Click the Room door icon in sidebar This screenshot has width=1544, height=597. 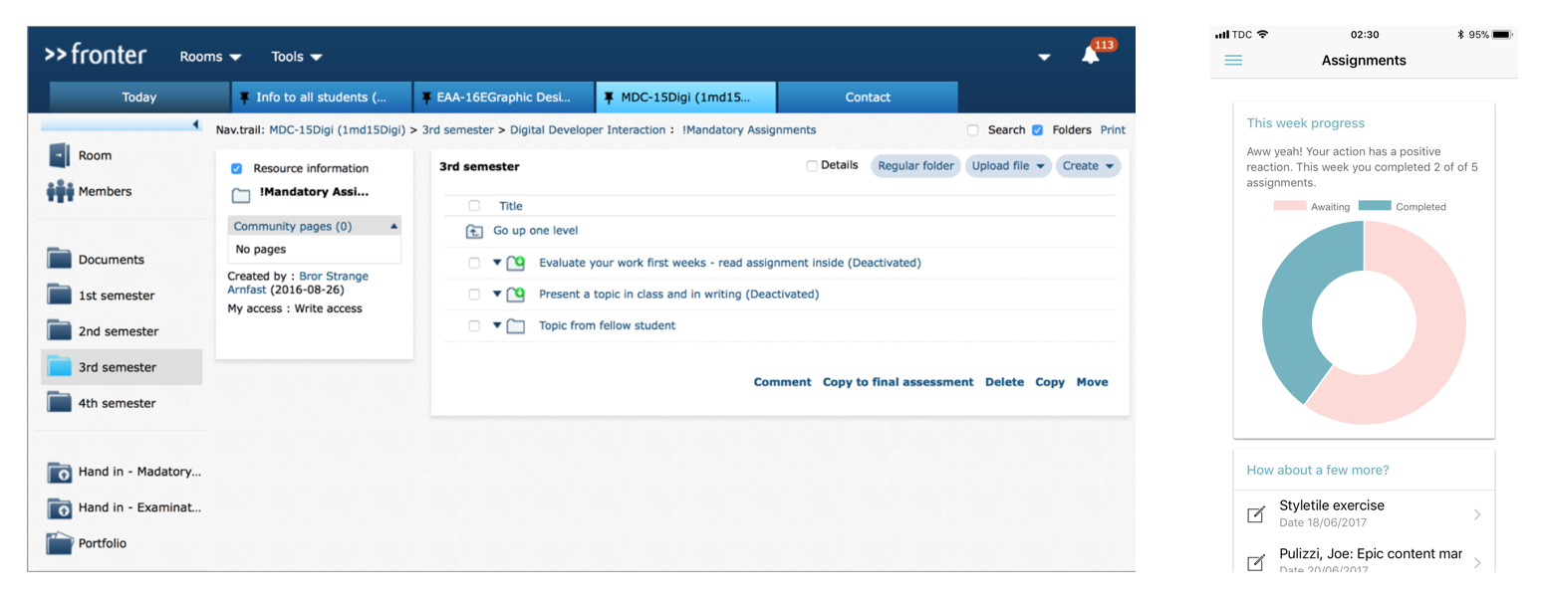click(x=60, y=155)
